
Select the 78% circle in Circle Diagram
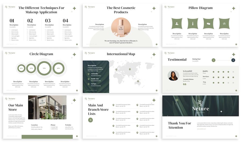(44, 68)
